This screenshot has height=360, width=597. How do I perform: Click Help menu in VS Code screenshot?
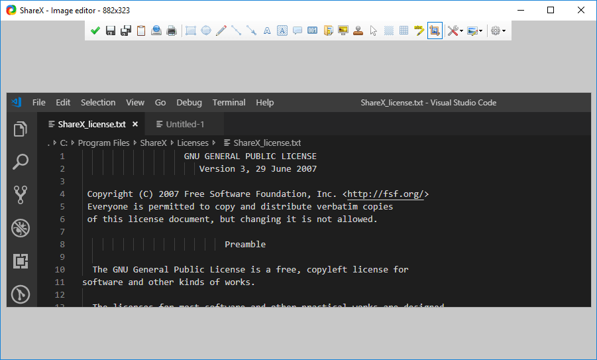click(x=264, y=103)
